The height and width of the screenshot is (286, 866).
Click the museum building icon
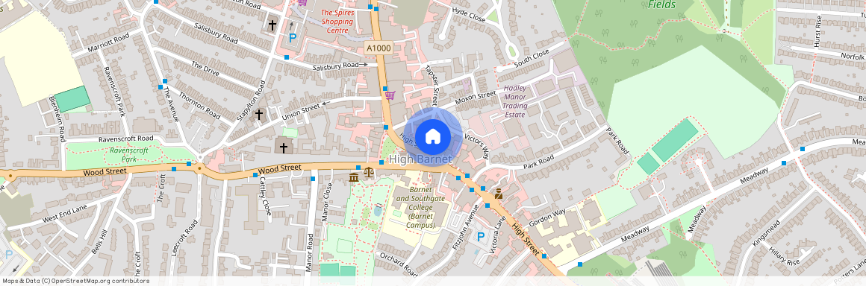[354, 177]
